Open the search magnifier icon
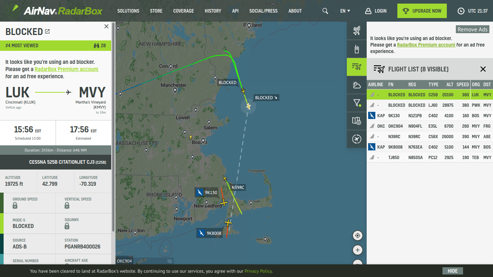 point(325,11)
